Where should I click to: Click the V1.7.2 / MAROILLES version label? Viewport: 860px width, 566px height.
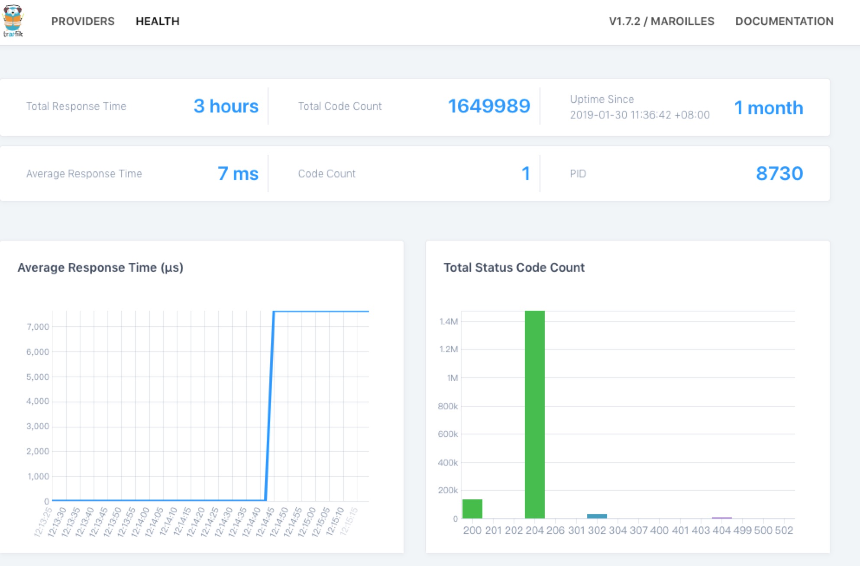(x=662, y=21)
